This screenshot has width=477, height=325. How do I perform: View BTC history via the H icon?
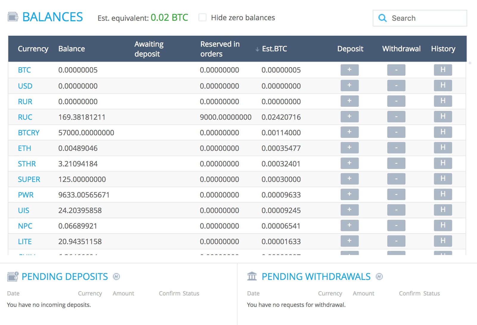pyautogui.click(x=443, y=70)
